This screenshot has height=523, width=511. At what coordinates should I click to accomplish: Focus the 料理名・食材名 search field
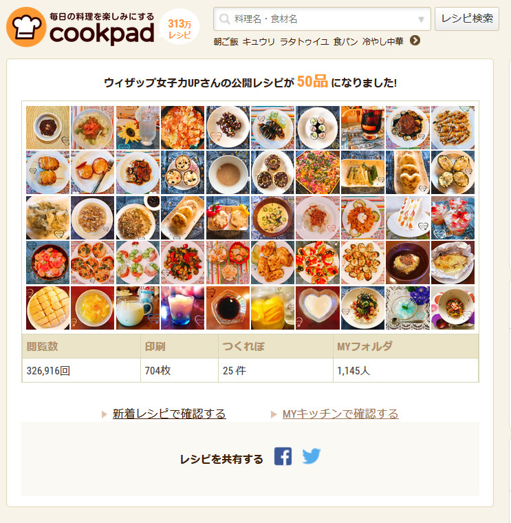(322, 19)
